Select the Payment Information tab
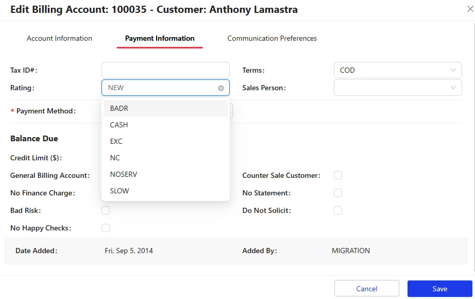This screenshot has height=299, width=475. tap(160, 39)
